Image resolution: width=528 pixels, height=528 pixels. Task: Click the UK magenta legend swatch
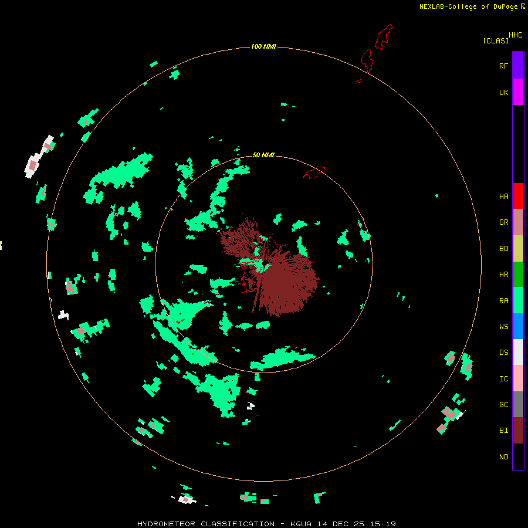[x=518, y=92]
